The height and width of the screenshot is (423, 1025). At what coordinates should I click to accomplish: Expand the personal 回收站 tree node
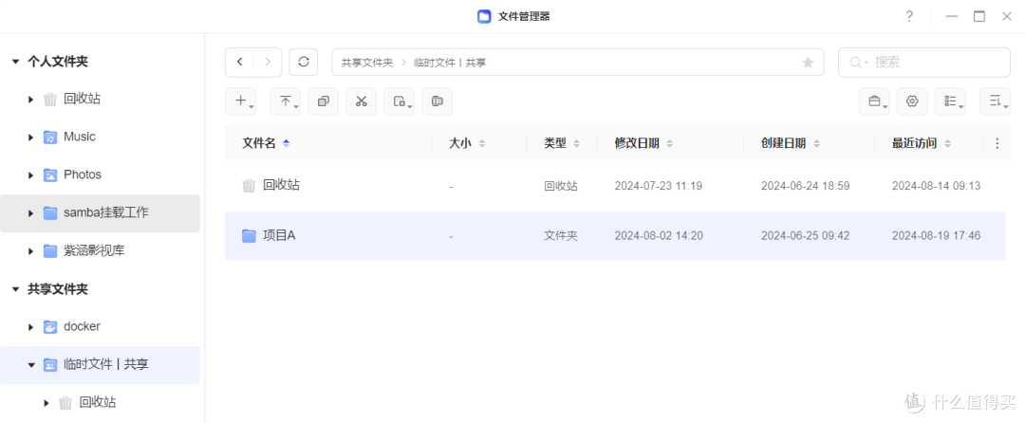coord(30,100)
